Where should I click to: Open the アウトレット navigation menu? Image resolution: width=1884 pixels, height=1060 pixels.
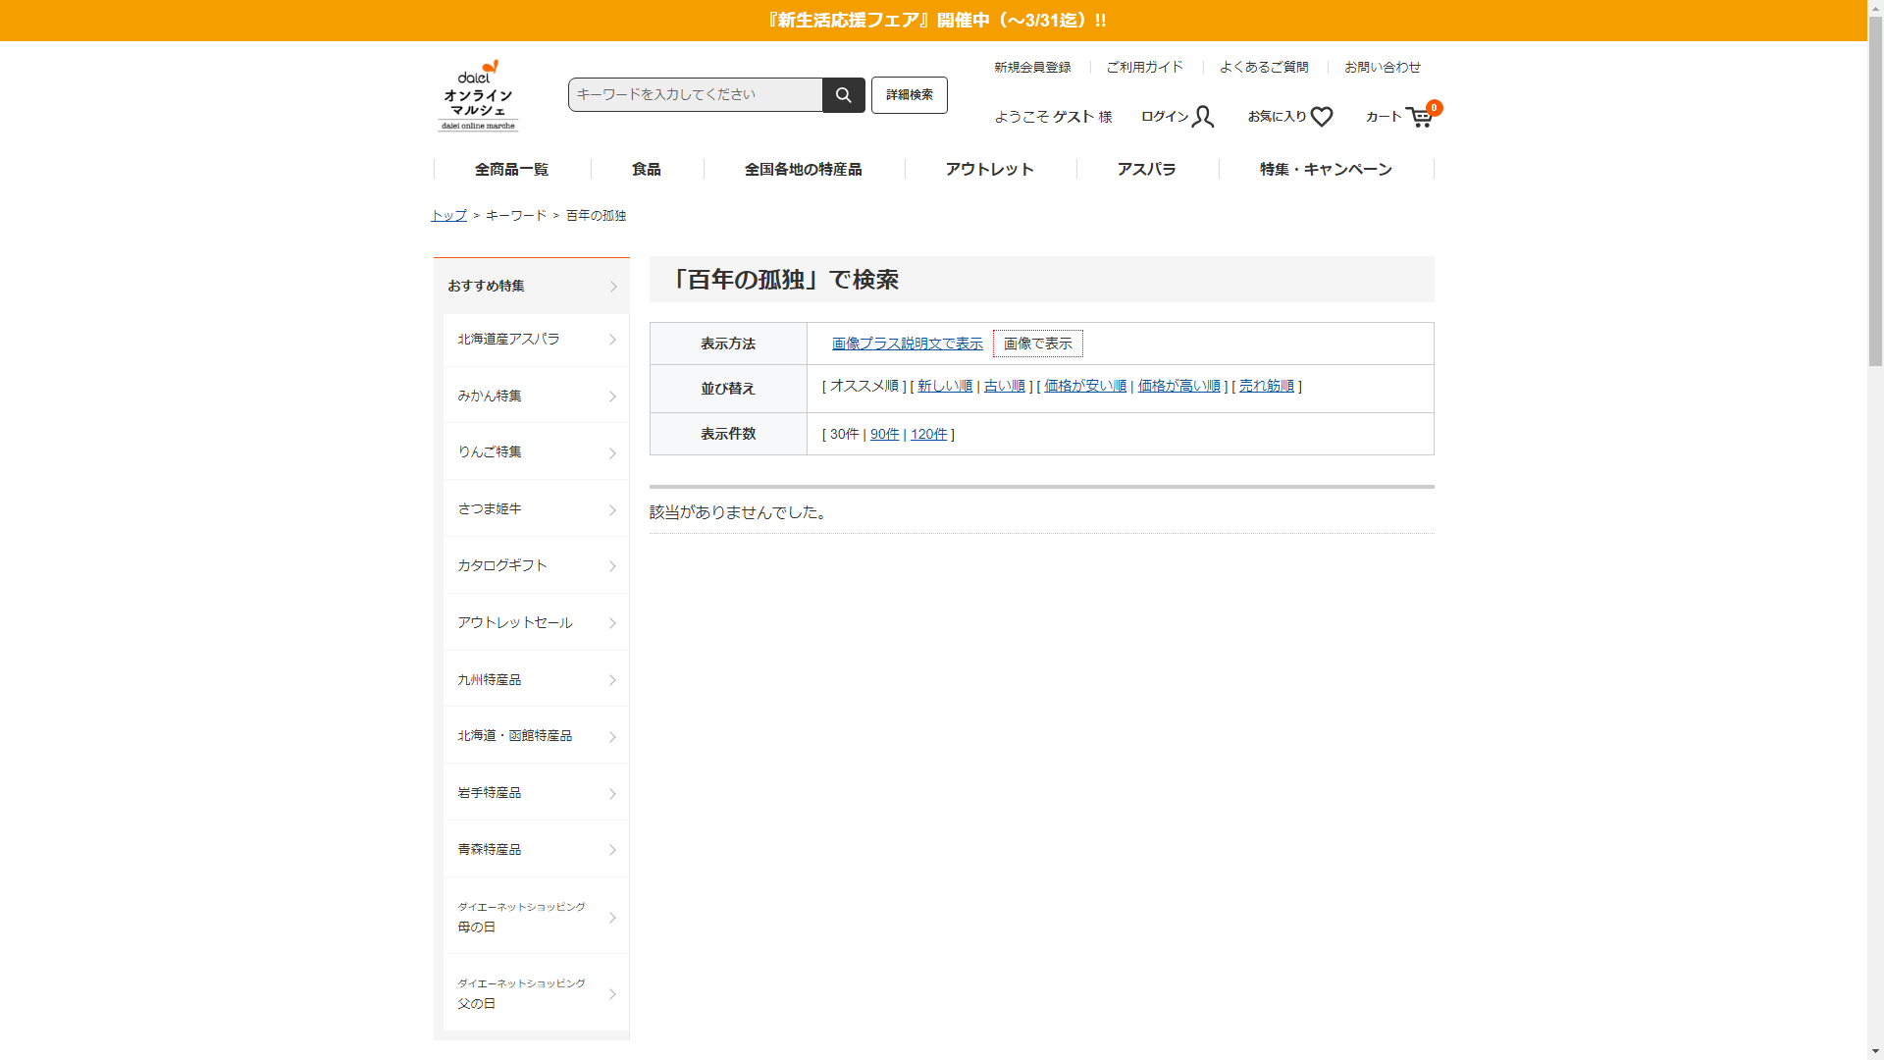[989, 169]
